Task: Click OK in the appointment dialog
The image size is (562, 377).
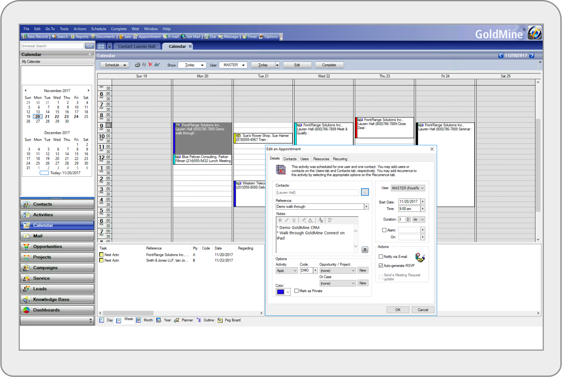Action: (x=398, y=310)
